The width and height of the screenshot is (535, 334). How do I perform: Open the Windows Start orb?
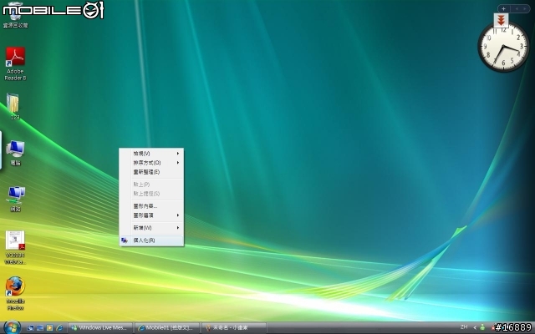pyautogui.click(x=13, y=327)
